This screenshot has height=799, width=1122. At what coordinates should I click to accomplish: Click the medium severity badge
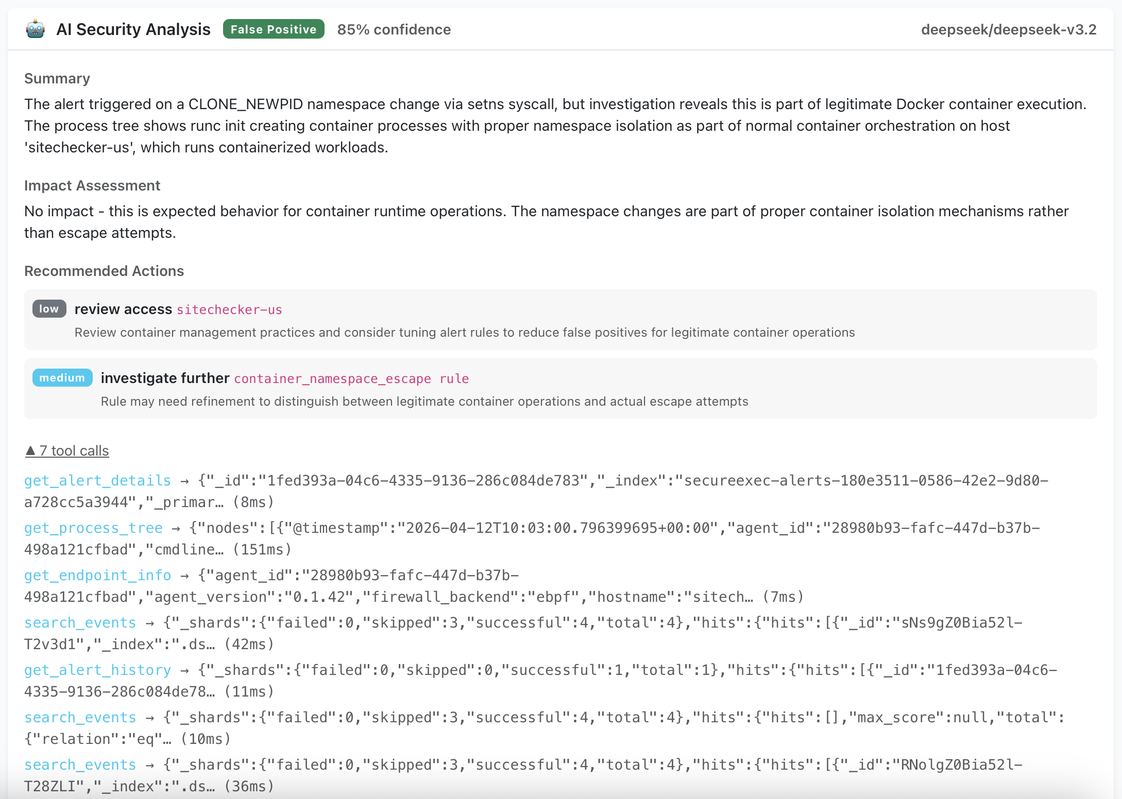(x=62, y=377)
